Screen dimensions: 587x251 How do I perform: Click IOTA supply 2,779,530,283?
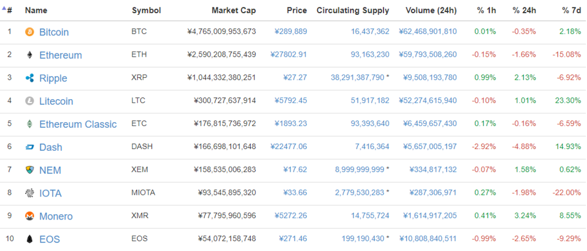click(x=359, y=193)
